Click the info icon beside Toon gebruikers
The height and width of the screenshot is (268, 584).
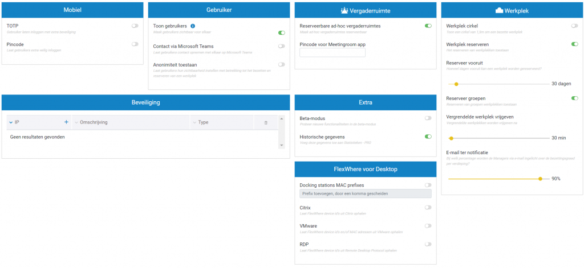(x=193, y=26)
